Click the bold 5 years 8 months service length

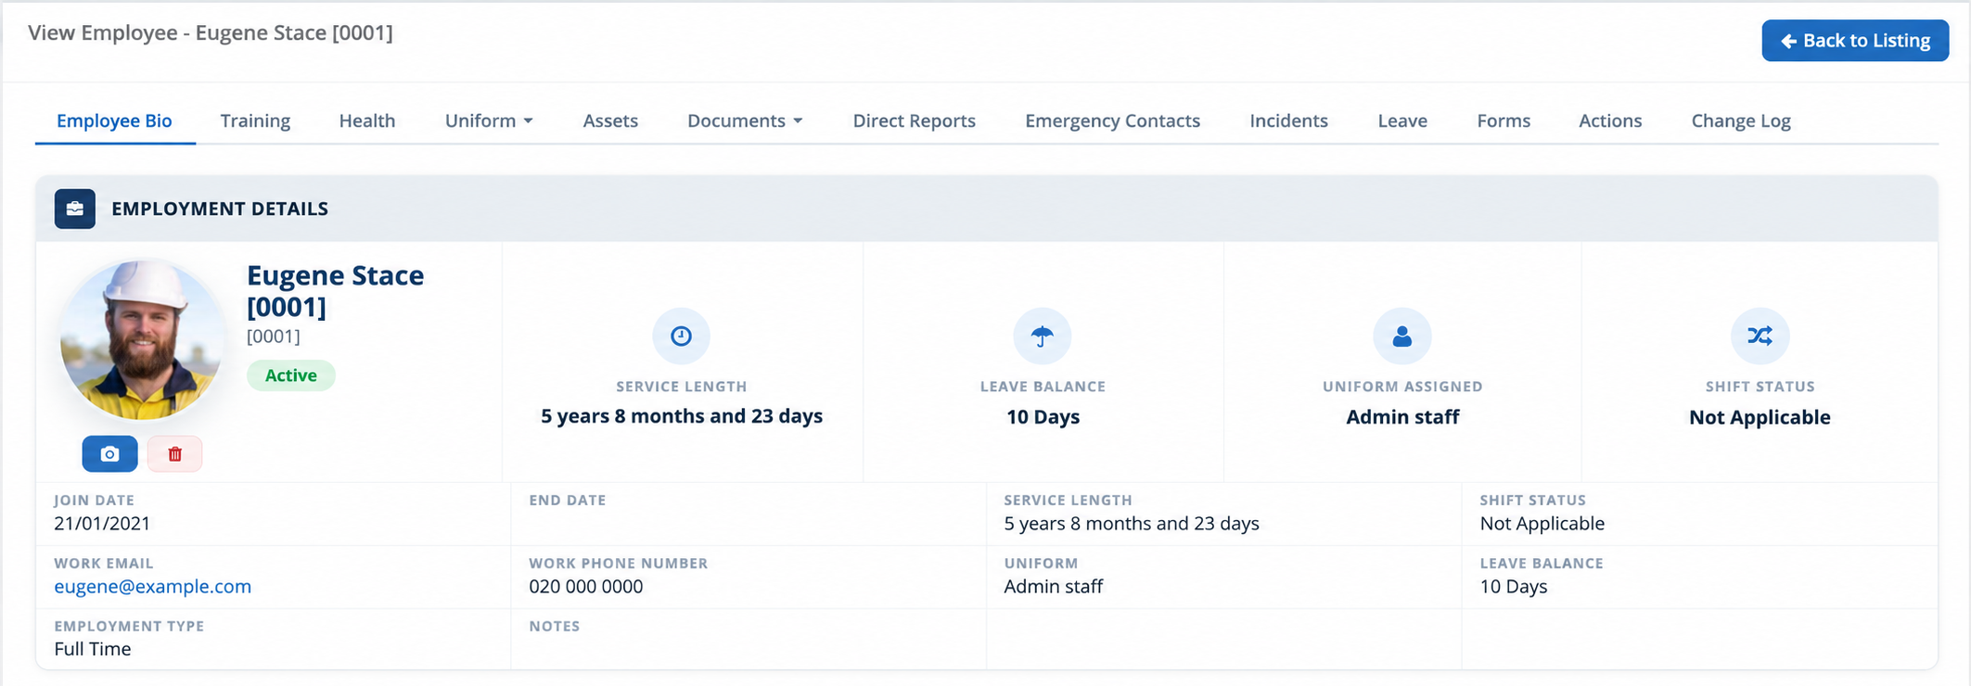click(x=682, y=416)
